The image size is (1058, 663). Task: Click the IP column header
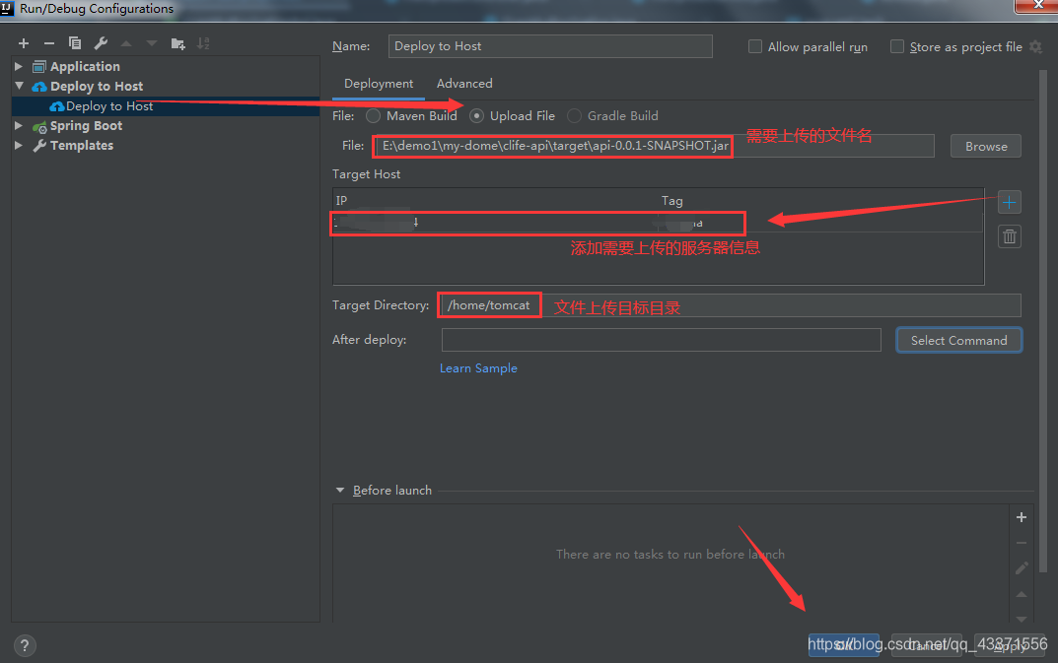pos(341,200)
